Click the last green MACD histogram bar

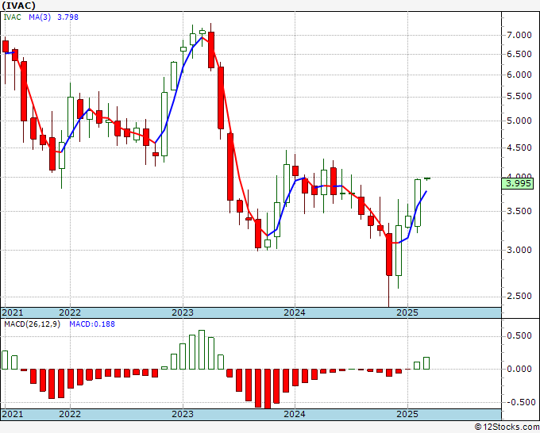[426, 363]
